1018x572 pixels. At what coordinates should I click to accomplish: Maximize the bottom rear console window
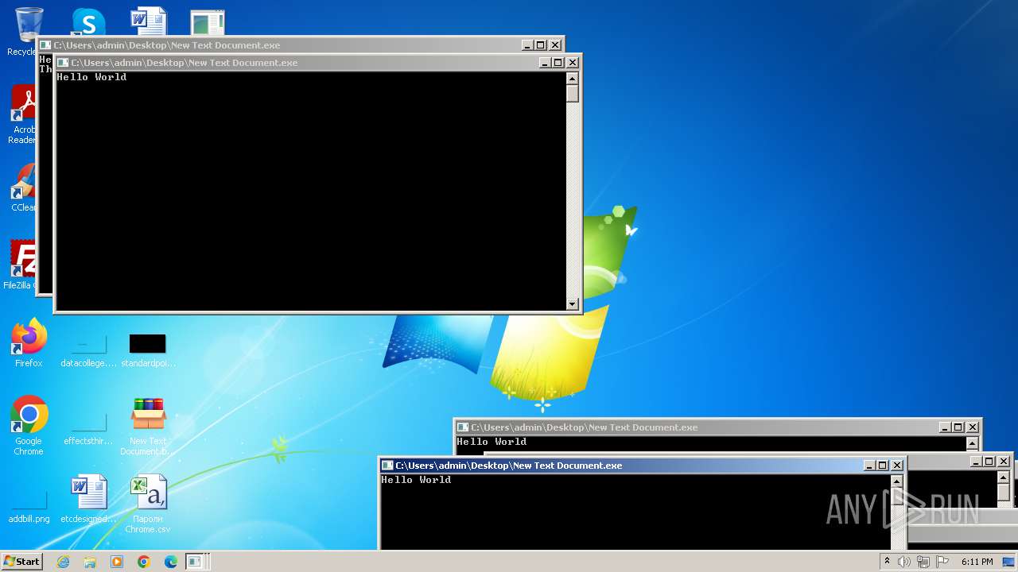(958, 427)
